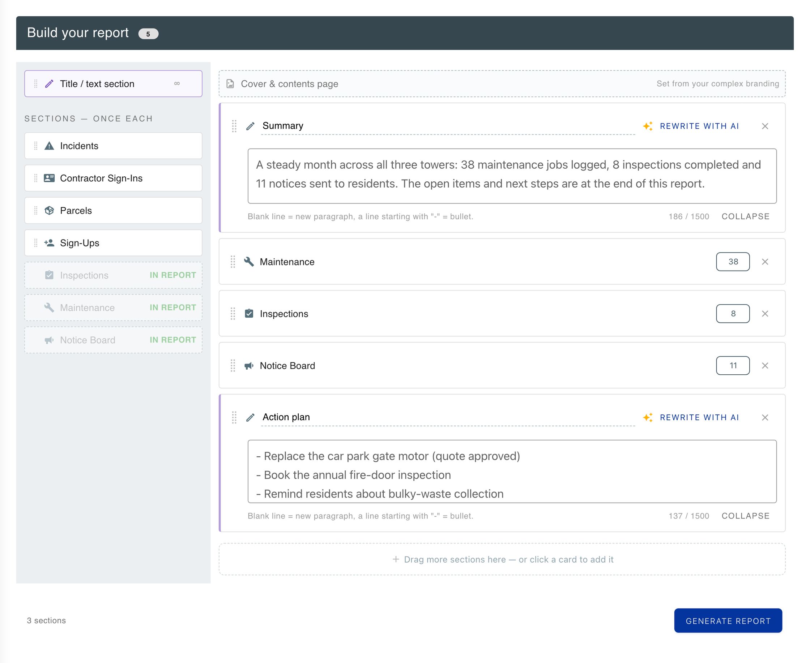This screenshot has height=663, width=810.
Task: Click the drop zone 'Drag more sections here'
Action: (x=502, y=560)
